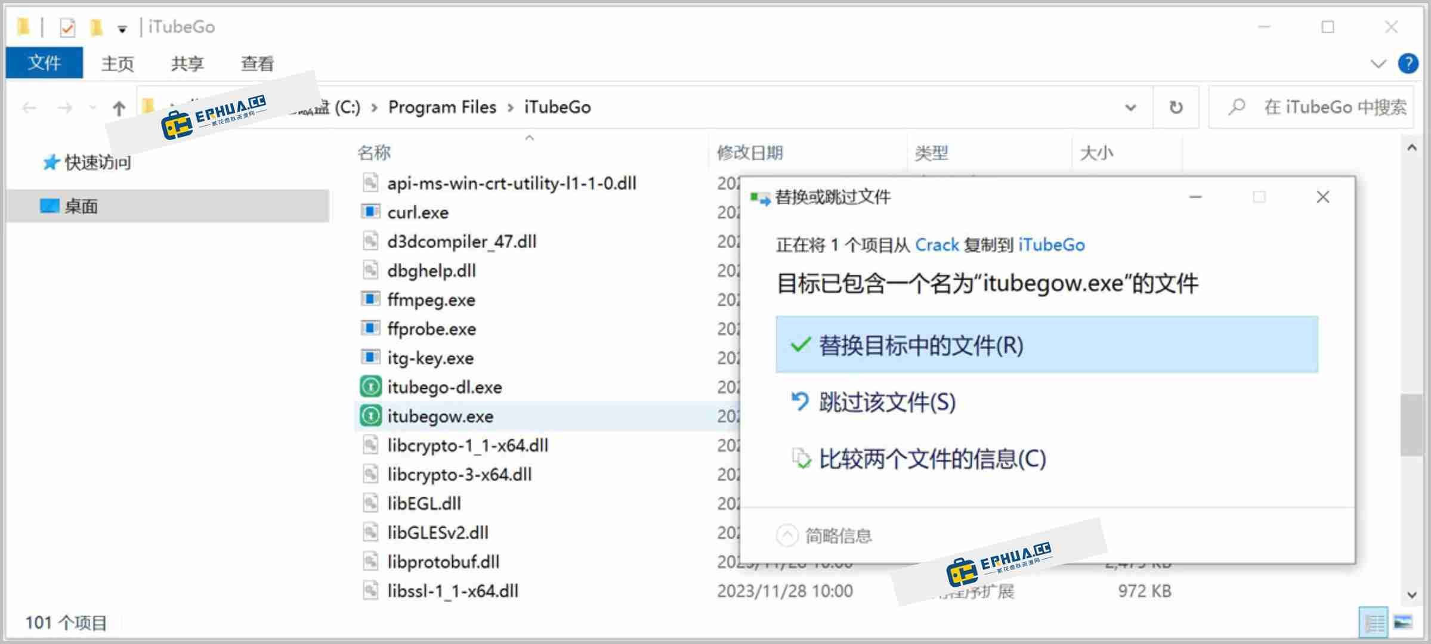Close the replace or skip files dialog
The height and width of the screenshot is (644, 1431).
tap(1322, 197)
